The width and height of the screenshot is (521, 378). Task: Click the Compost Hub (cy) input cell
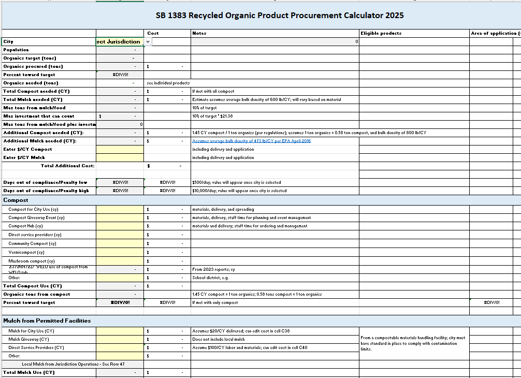[x=119, y=226]
